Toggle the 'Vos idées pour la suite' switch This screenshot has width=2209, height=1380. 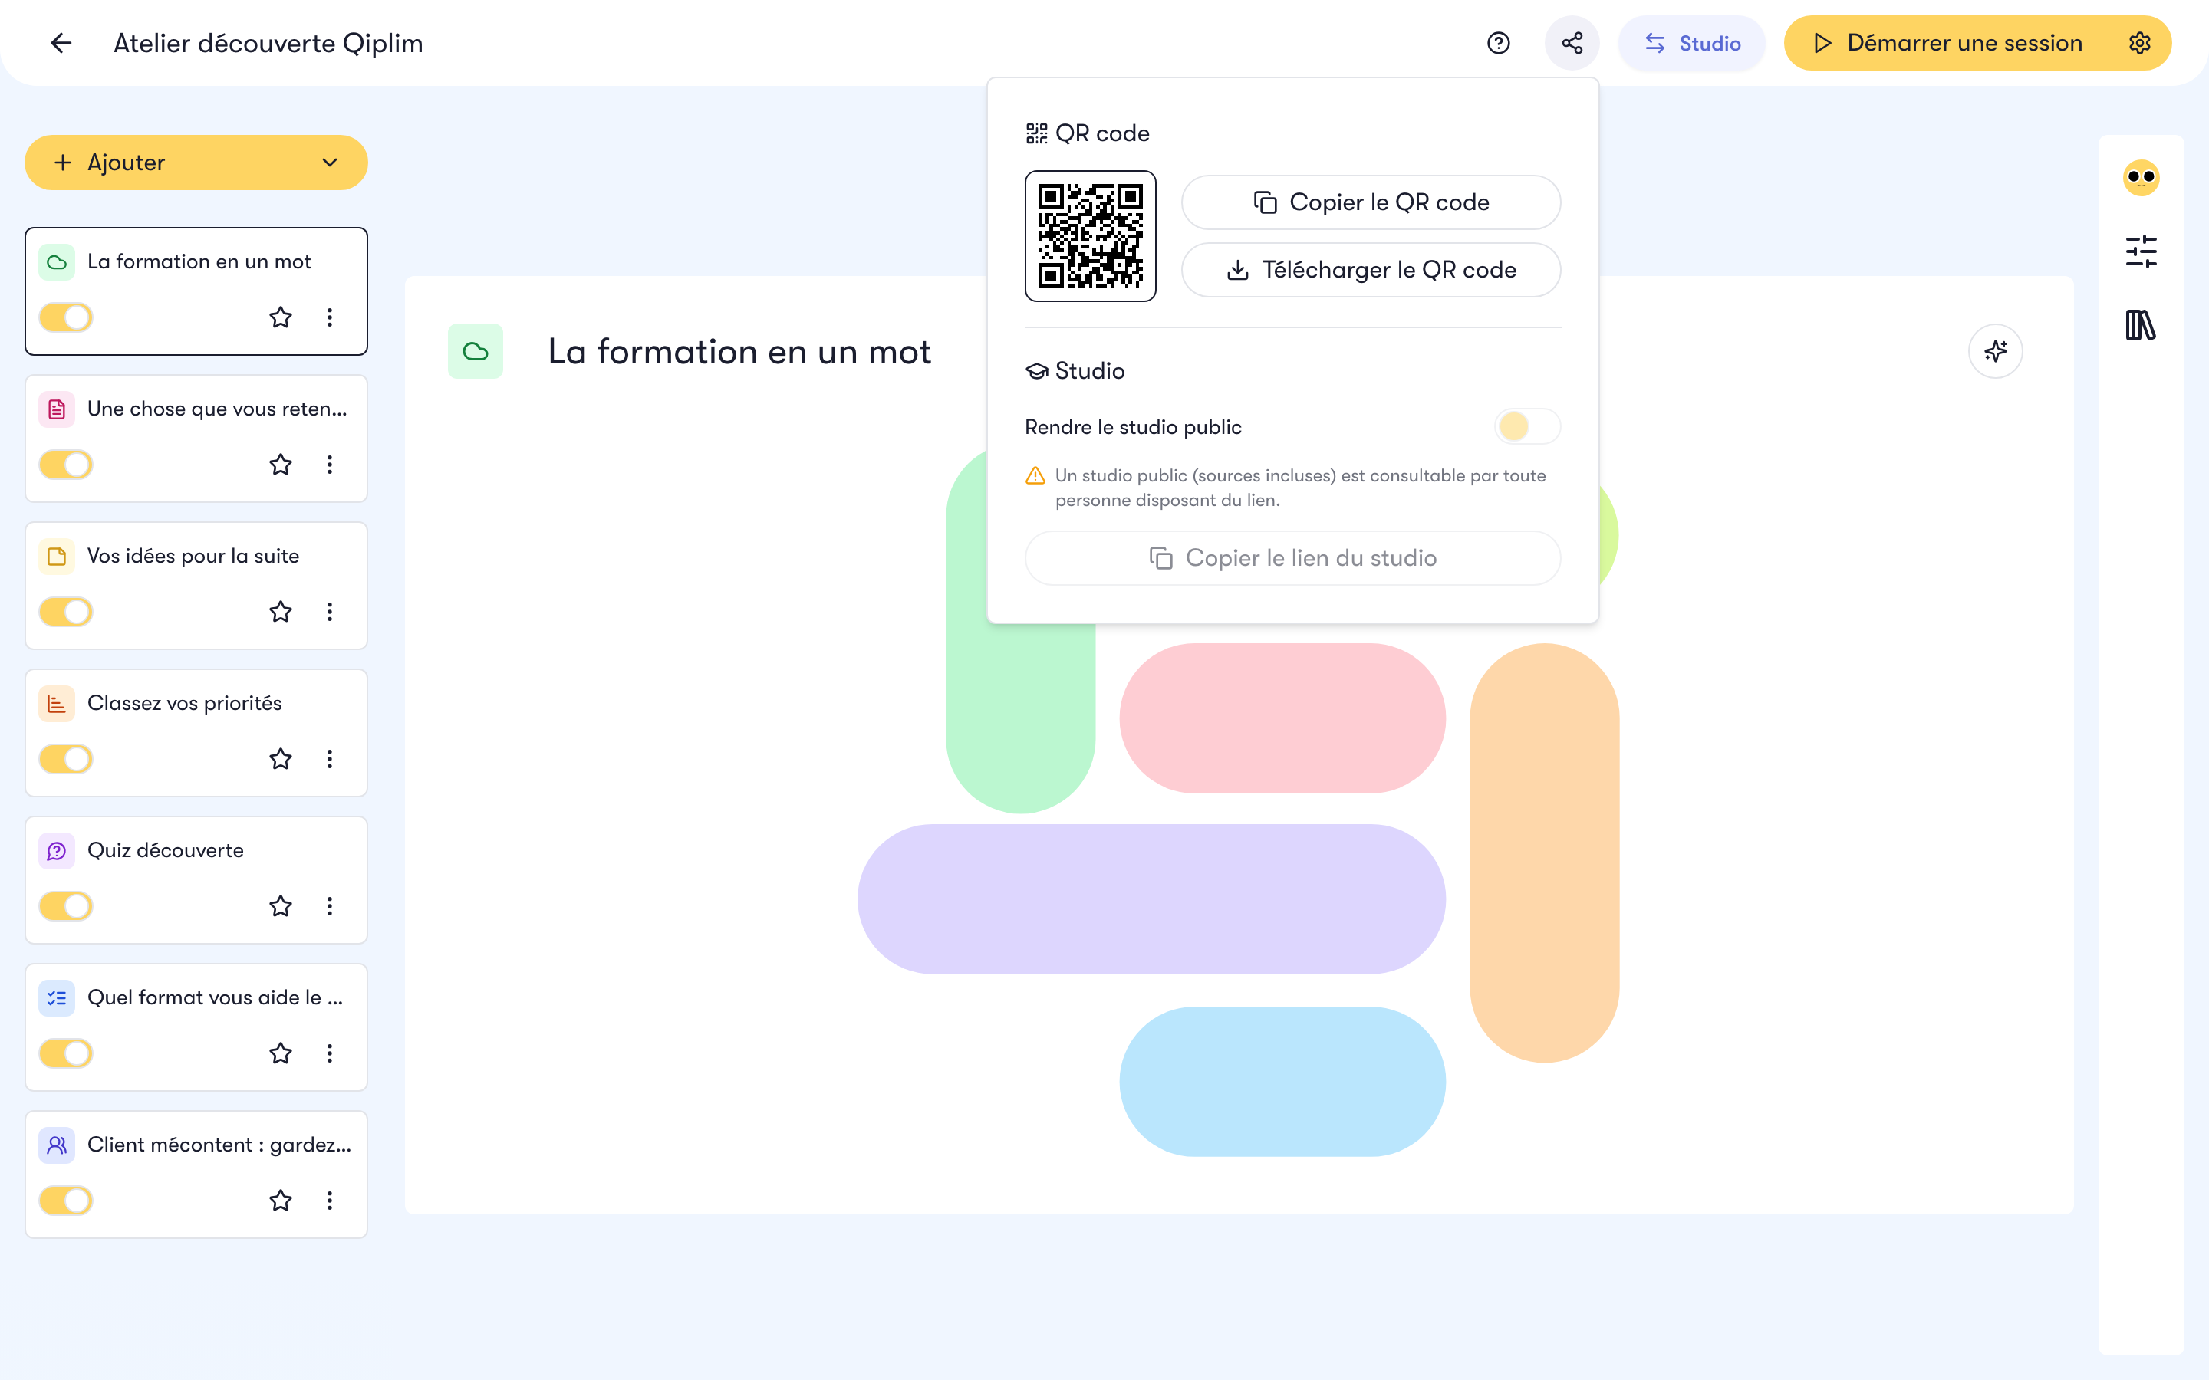(x=66, y=612)
